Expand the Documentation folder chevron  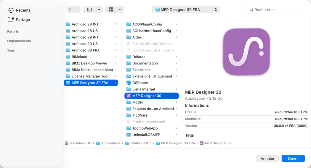coord(176,63)
